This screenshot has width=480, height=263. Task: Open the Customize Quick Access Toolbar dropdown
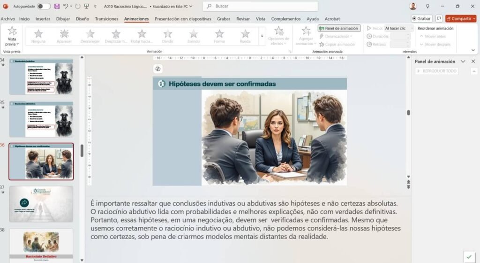(95, 6)
